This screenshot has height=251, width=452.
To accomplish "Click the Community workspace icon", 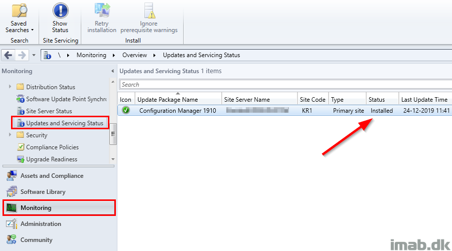I will tap(12, 240).
